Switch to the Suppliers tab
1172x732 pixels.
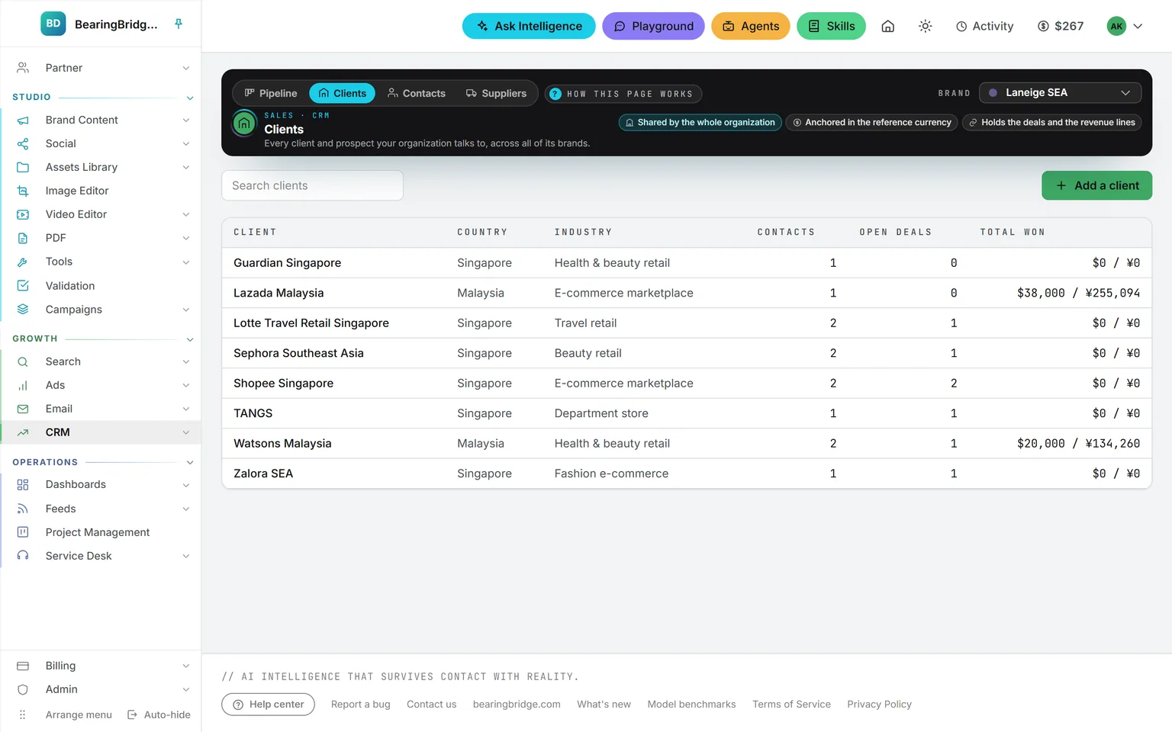pyautogui.click(x=496, y=93)
